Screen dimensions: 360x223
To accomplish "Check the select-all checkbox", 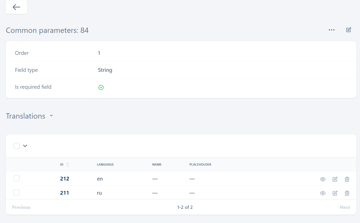I will (17, 146).
